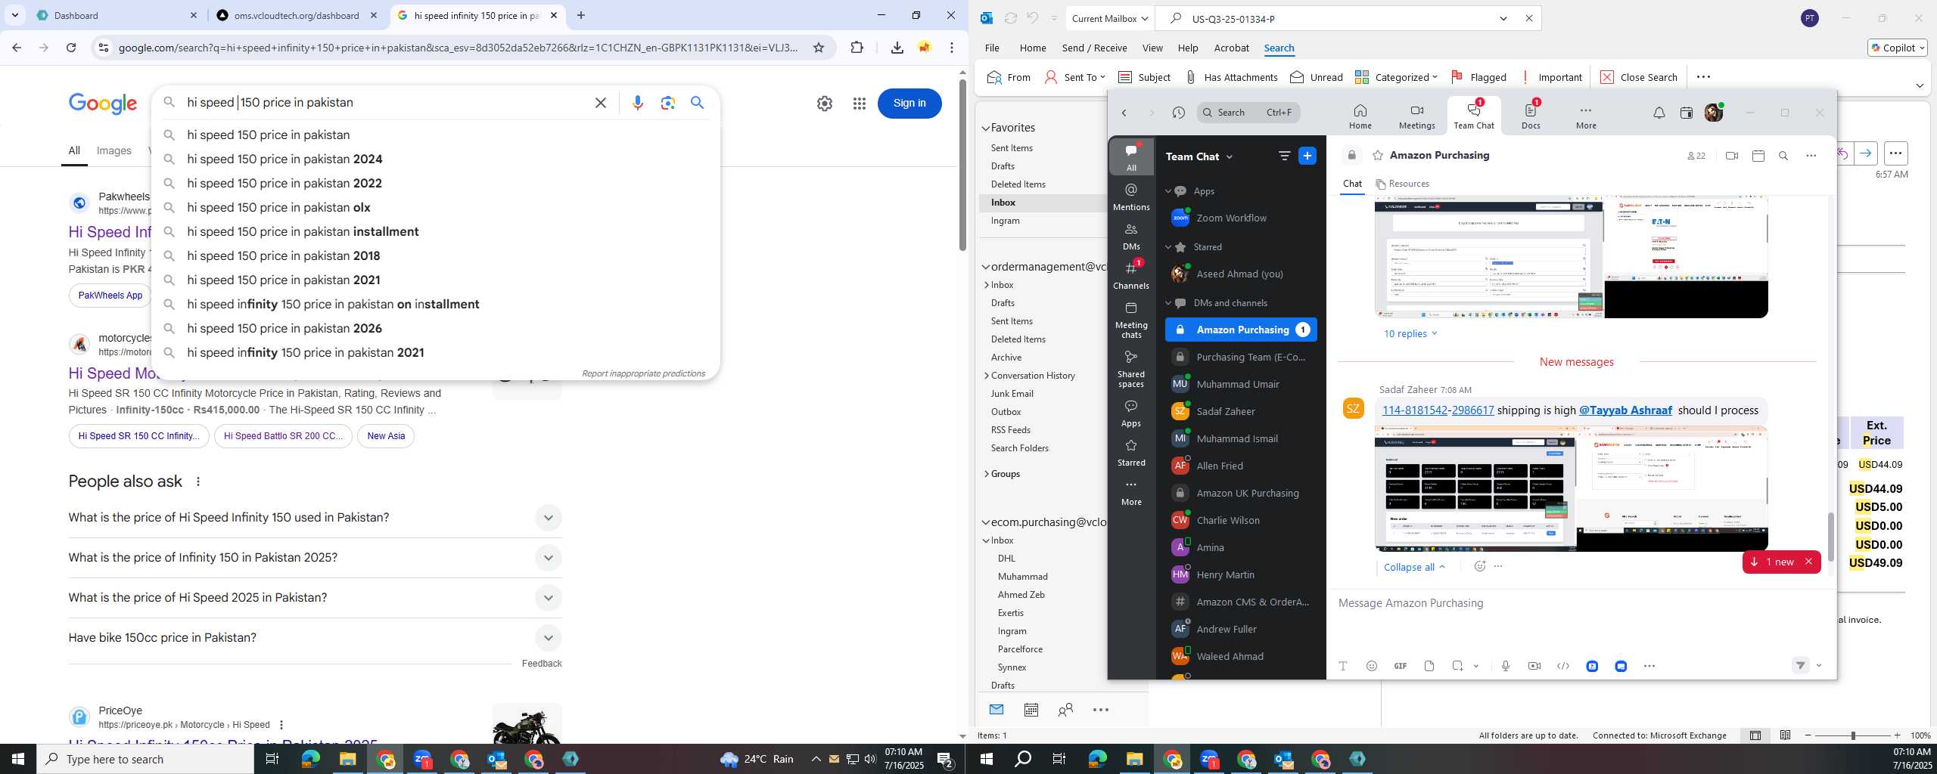Viewport: 1937px width, 774px height.
Task: Open the Team Chat list filter icon
Action: point(1284,156)
